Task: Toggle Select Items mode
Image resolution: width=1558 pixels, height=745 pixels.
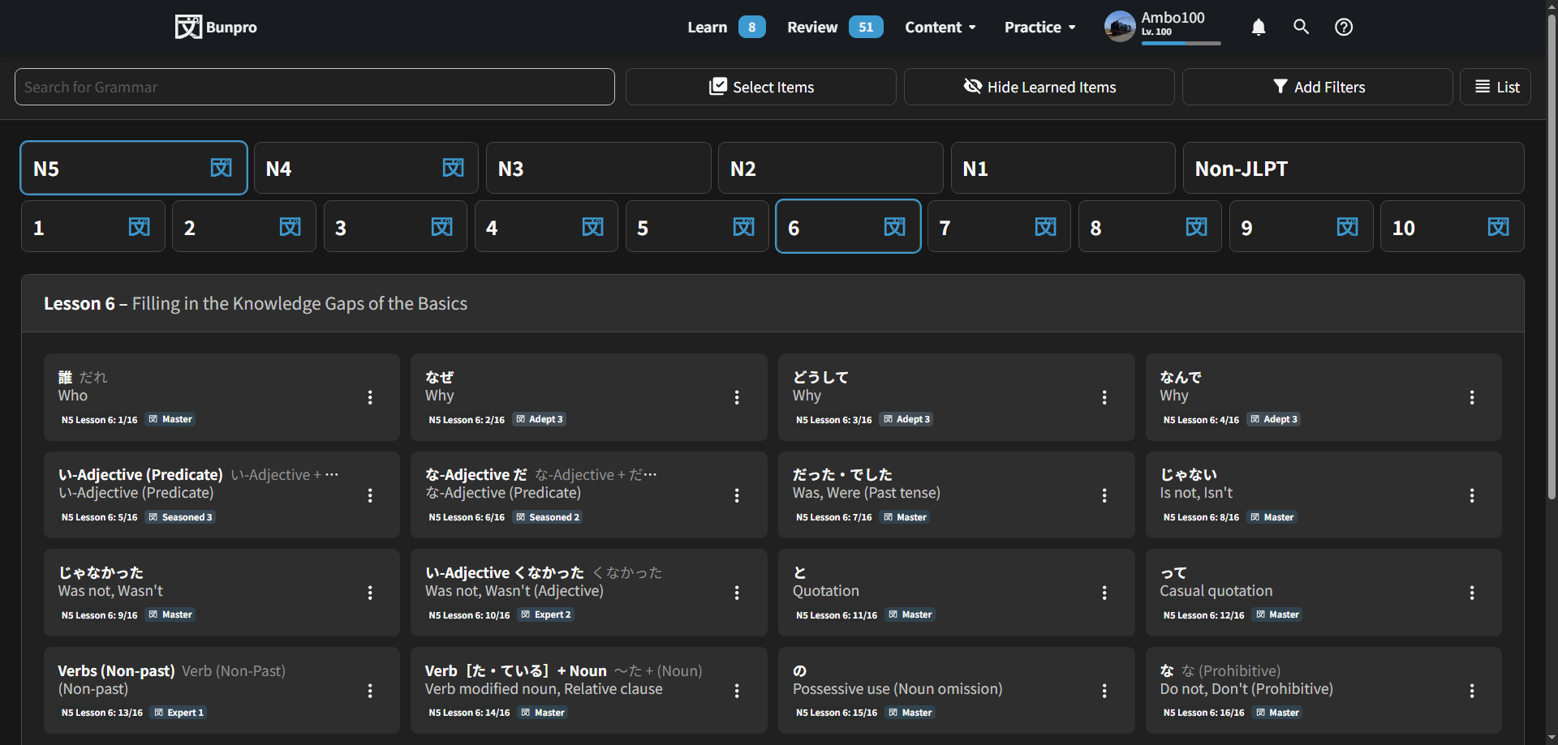Action: click(x=760, y=87)
